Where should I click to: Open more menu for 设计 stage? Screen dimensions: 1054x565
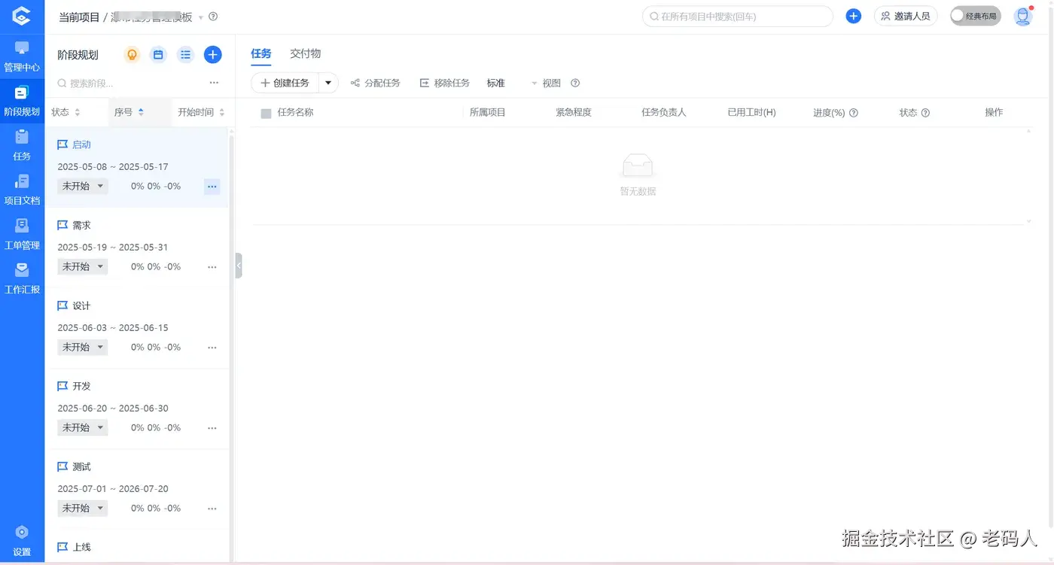(x=212, y=348)
